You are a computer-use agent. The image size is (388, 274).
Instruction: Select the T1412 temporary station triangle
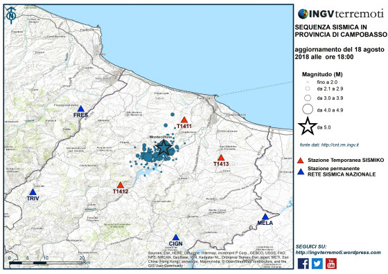(121, 185)
